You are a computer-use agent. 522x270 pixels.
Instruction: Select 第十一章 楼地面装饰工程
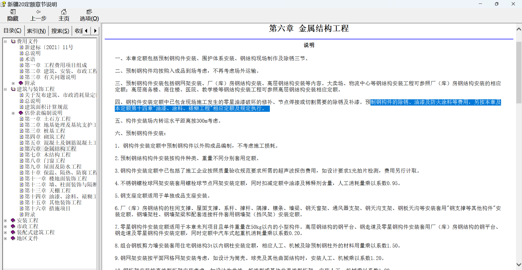point(56,179)
